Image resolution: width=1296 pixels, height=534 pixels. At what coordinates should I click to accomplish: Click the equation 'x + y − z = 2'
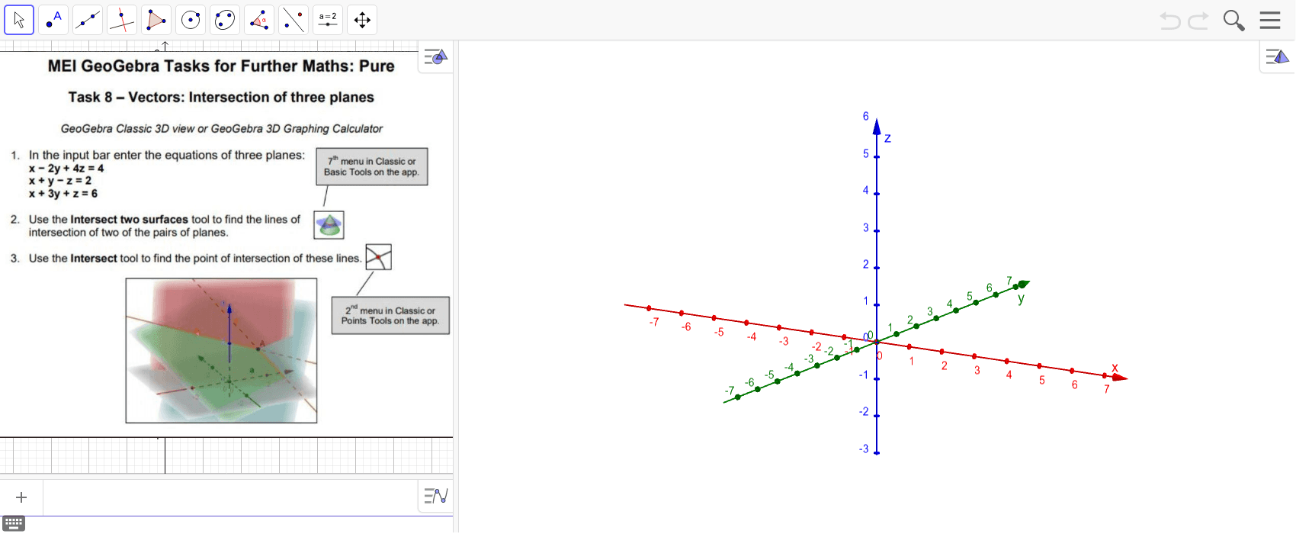60,181
